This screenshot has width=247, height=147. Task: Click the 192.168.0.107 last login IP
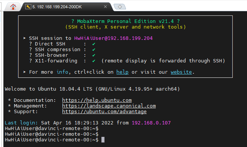[x=151, y=123]
